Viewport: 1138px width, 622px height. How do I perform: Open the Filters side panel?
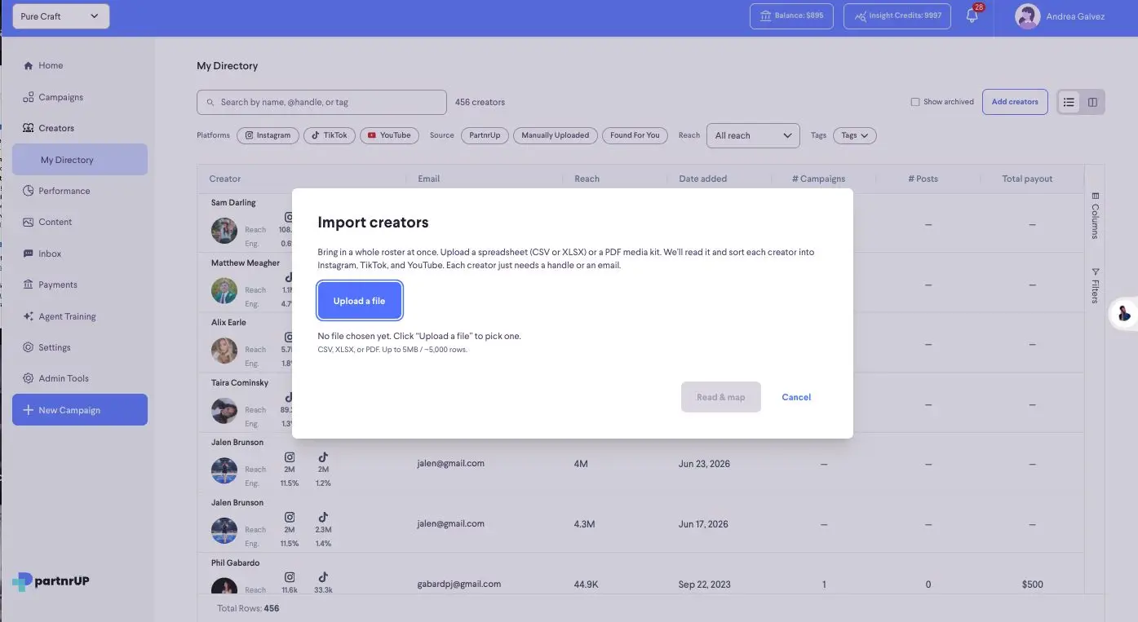click(1095, 285)
